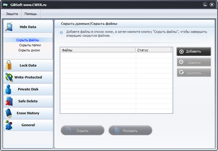Image resolution: width=218 pixels, height=151 pixels.
Task: Click the Файлы column header
Action: (x=98, y=50)
